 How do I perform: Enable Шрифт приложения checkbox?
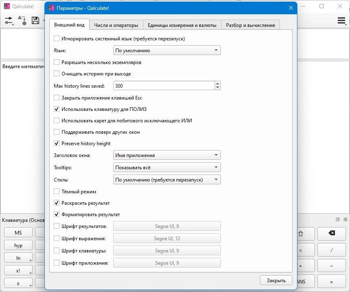click(x=57, y=263)
